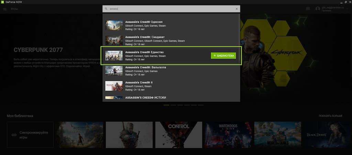The height and width of the screenshot is (155, 352).
Task: Go to the first green carousel indicator
Action: [x=166, y=105]
